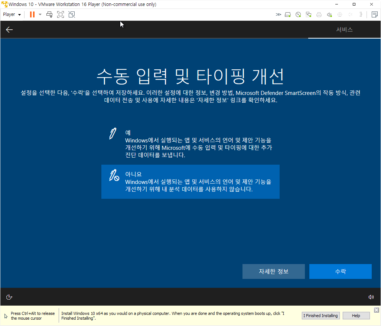Select the 아니요 option
The image size is (381, 326).
coord(190,182)
